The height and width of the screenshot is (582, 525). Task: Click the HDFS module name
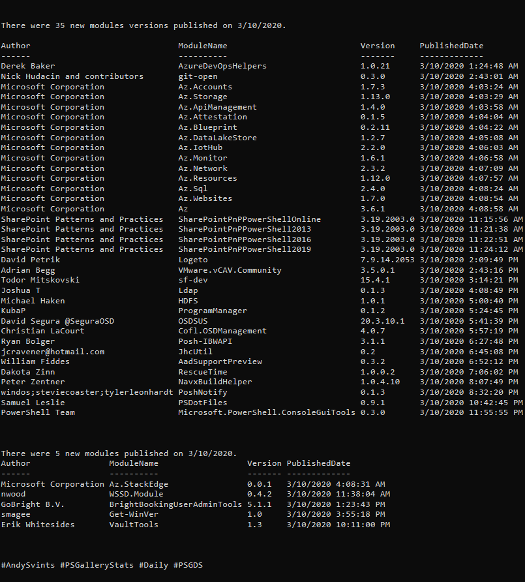tap(188, 301)
